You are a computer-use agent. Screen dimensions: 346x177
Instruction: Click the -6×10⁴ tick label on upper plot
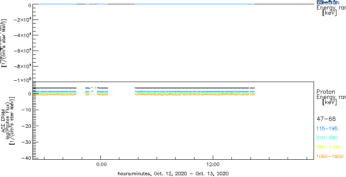click(x=22, y=51)
